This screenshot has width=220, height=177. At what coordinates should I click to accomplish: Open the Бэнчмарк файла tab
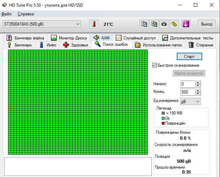(25, 38)
